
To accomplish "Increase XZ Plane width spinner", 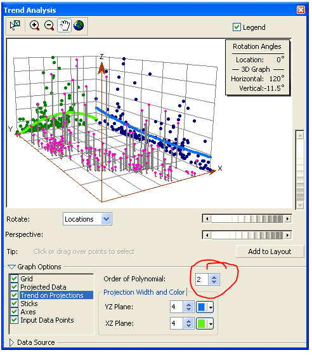I will point(188,321).
